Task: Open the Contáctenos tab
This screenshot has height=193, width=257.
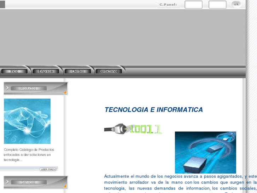Action: 109,71
